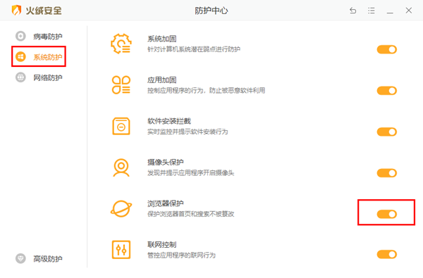
Task: Click the 软件安装拦截 box icon
Action: click(x=121, y=126)
